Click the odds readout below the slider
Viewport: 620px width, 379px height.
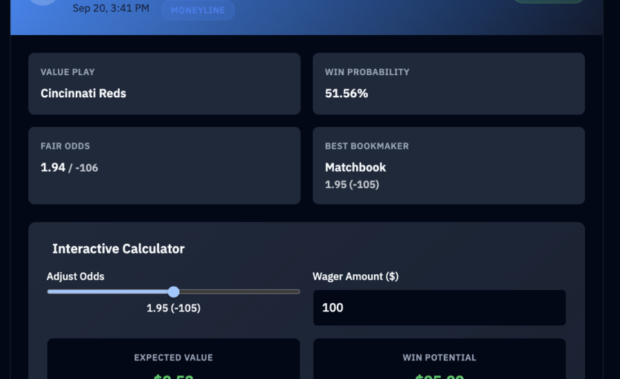point(174,308)
